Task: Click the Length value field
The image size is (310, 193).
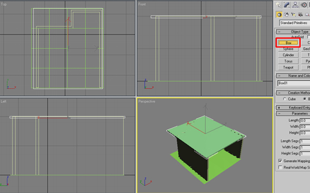Action: pyautogui.click(x=305, y=120)
